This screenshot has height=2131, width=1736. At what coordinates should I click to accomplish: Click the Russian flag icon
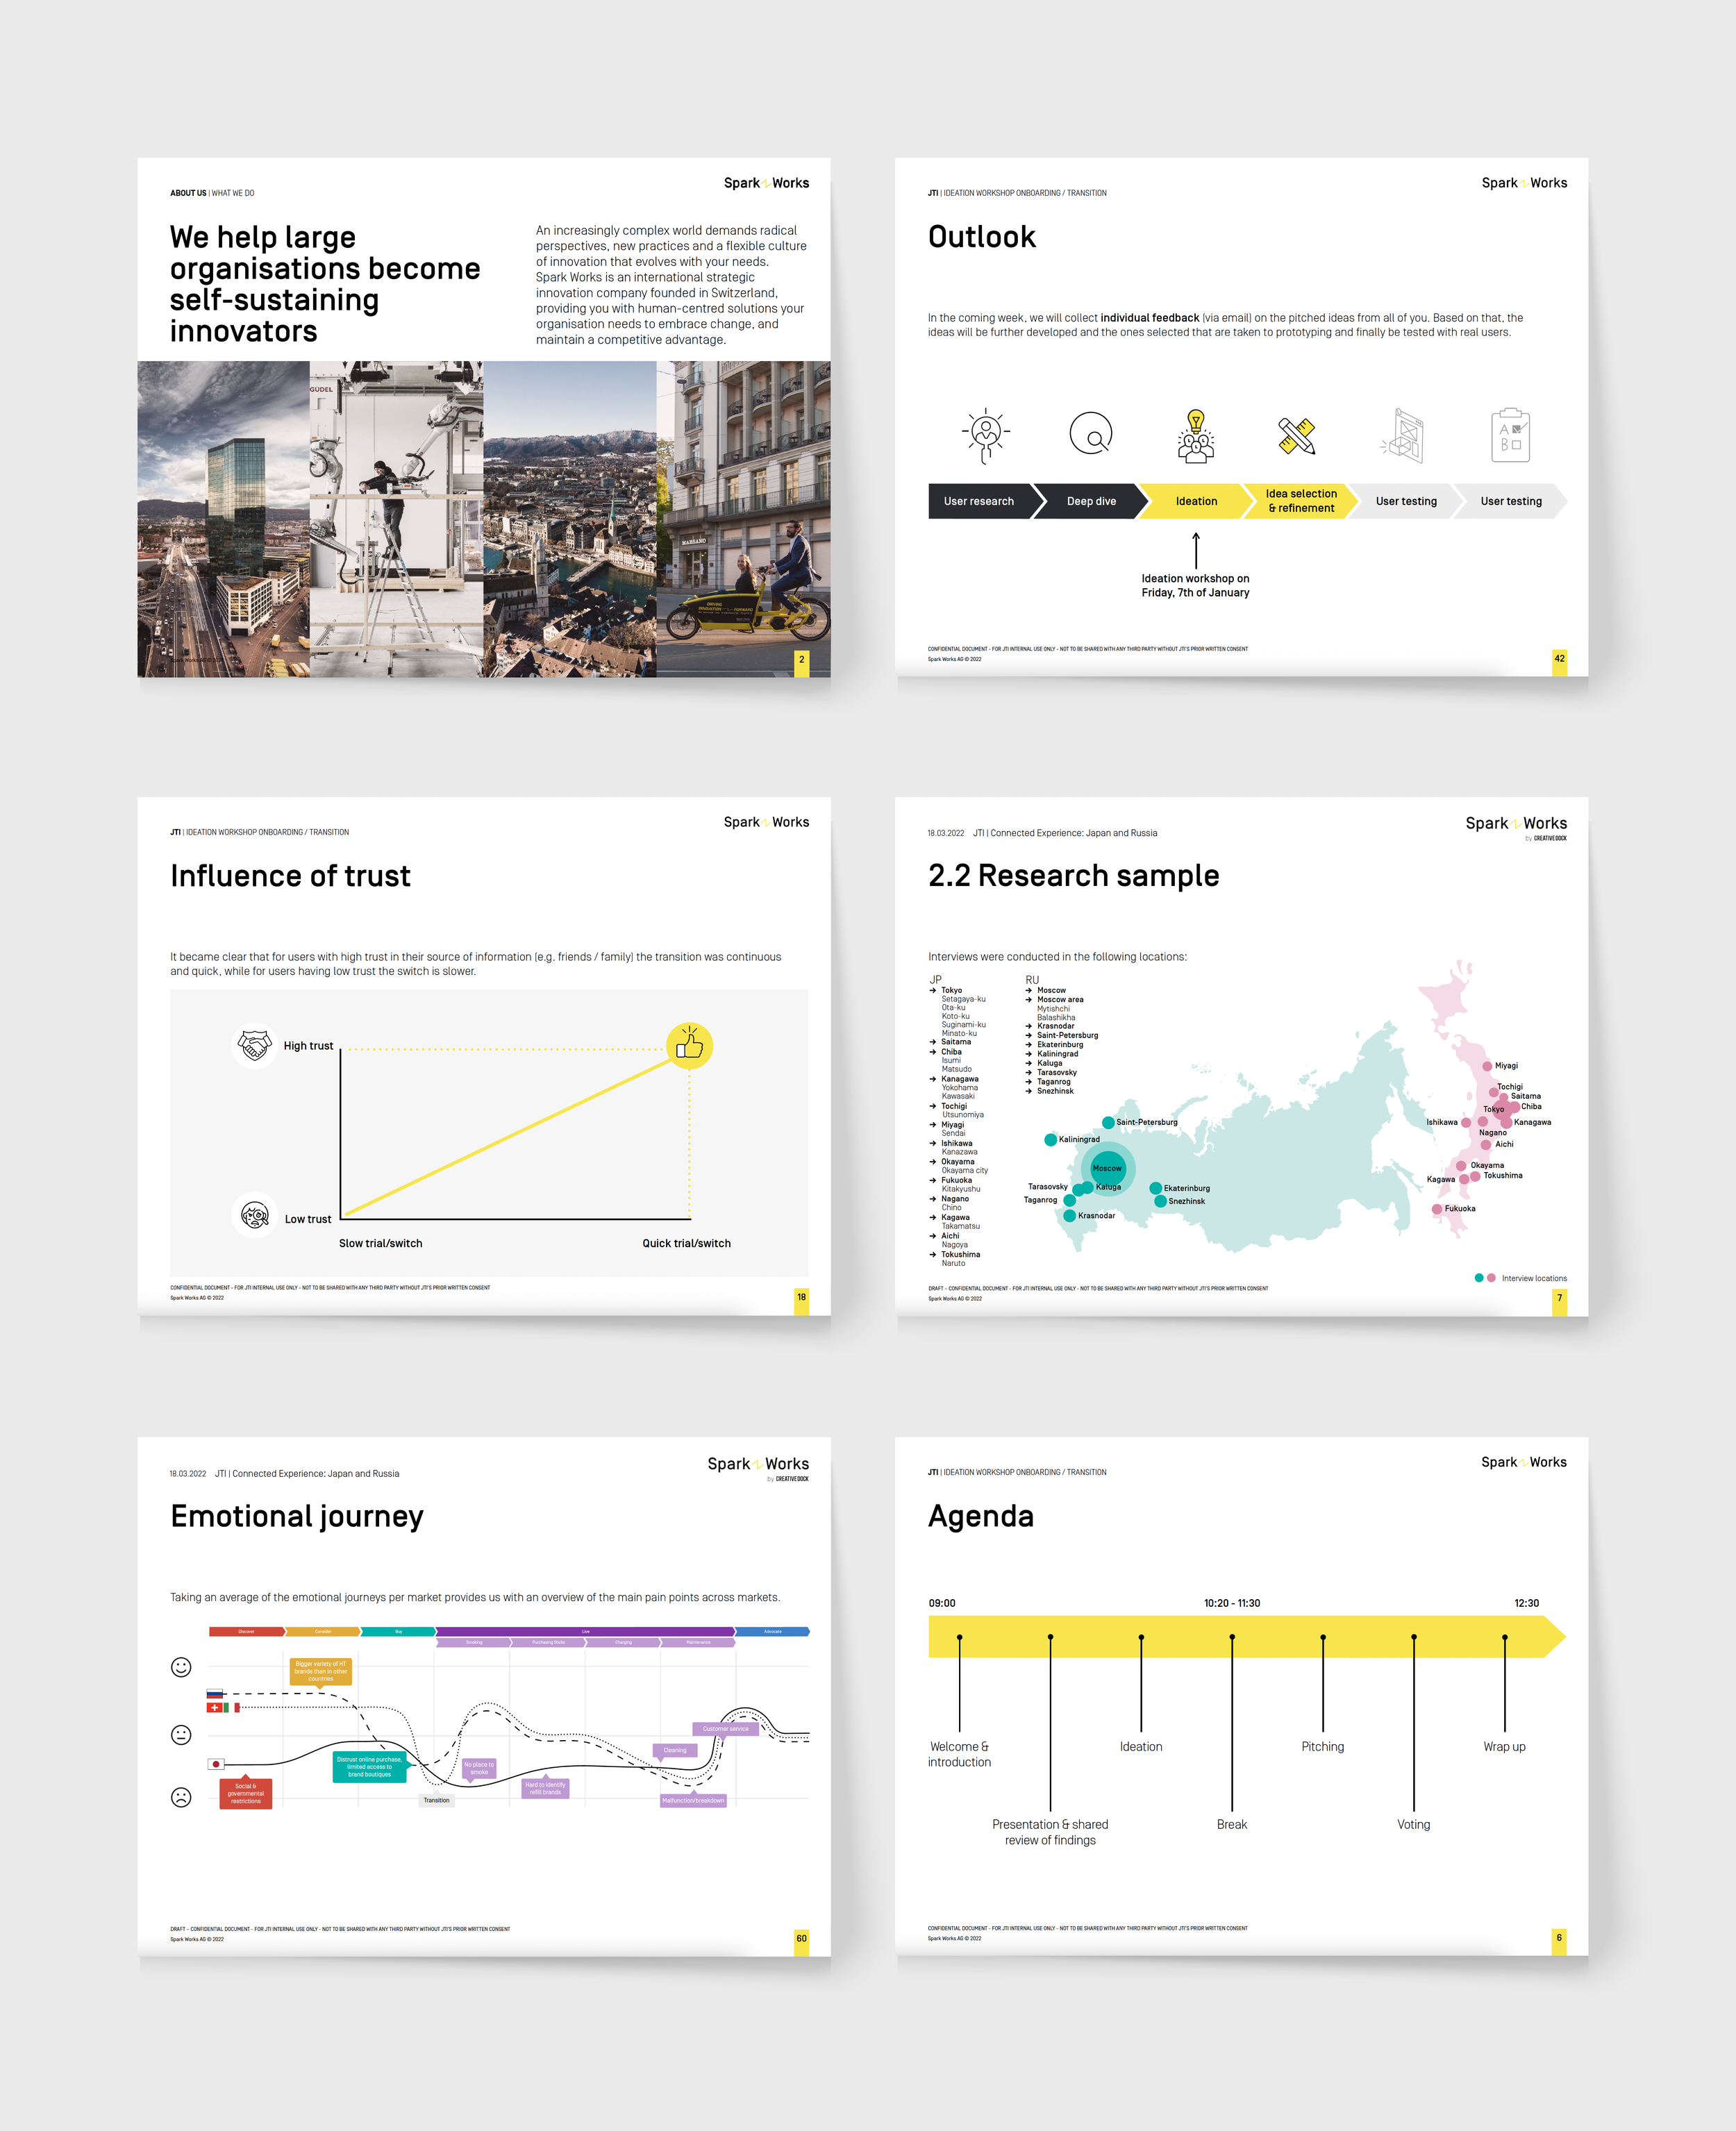[214, 1694]
